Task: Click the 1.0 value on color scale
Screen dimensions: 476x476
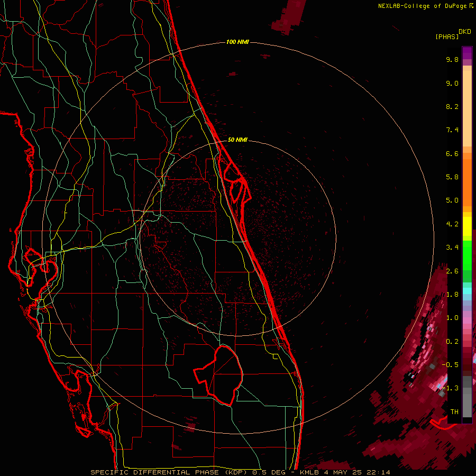Action: pyautogui.click(x=452, y=318)
